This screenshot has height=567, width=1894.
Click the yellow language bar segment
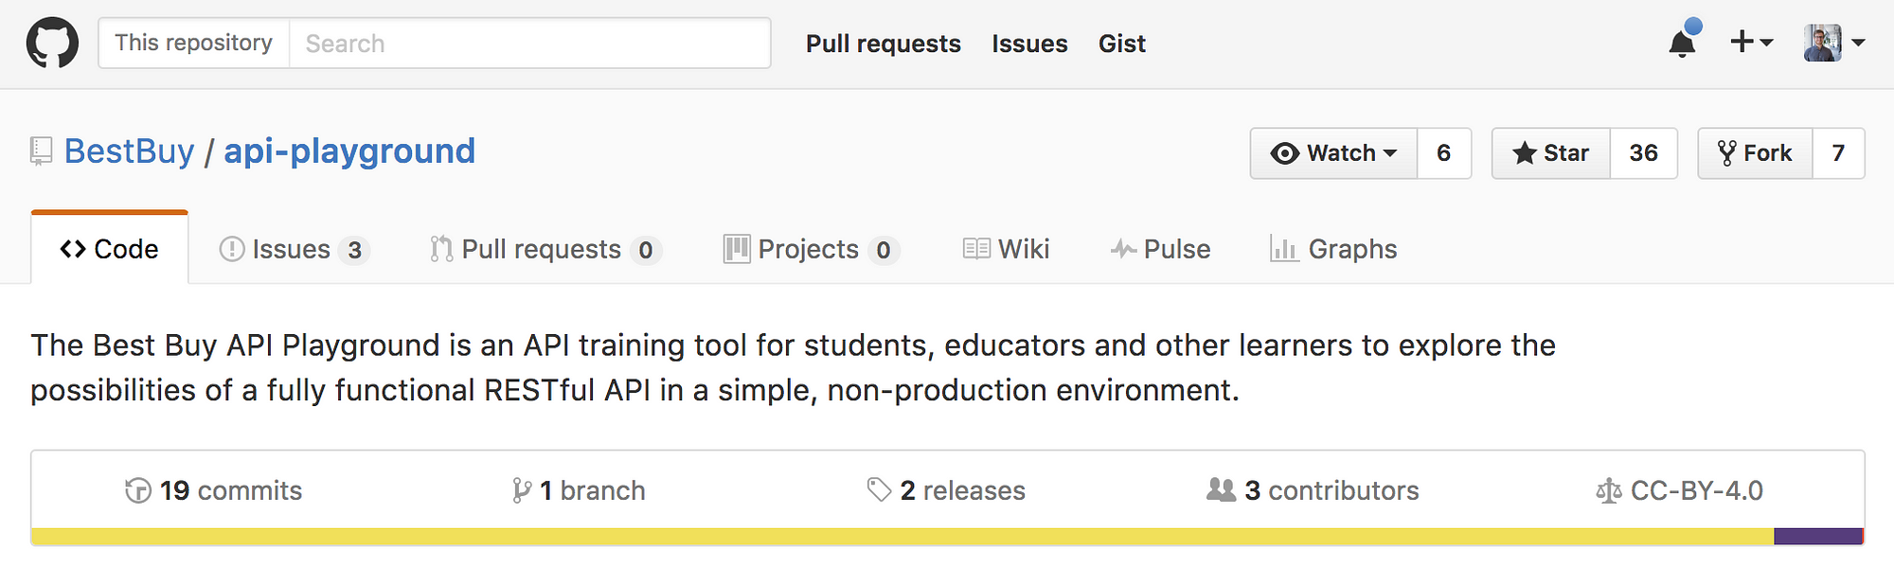[x=902, y=537]
